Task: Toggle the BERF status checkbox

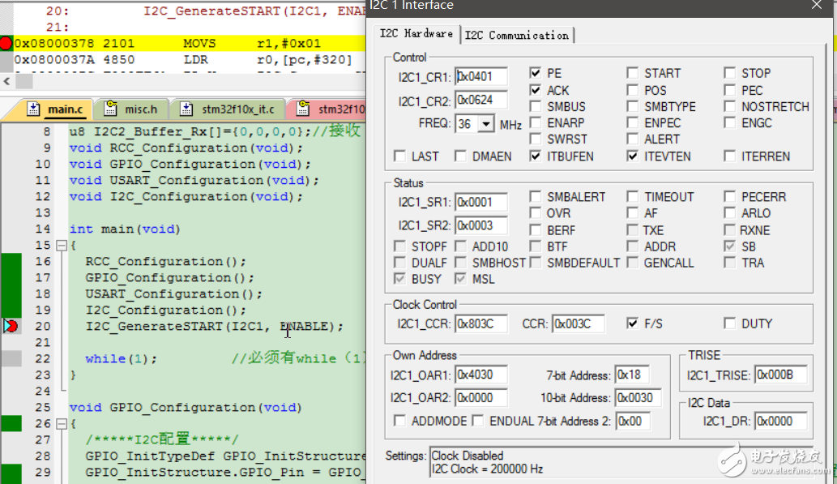Action: [536, 229]
